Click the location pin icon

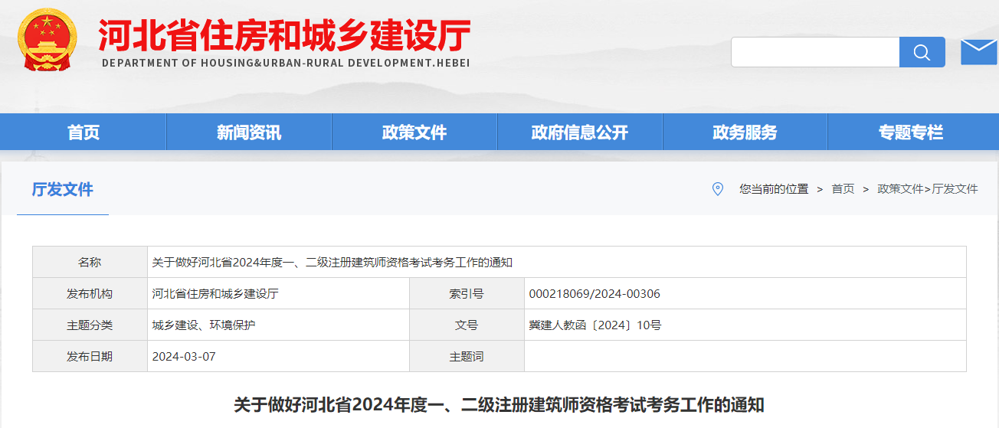(x=717, y=189)
